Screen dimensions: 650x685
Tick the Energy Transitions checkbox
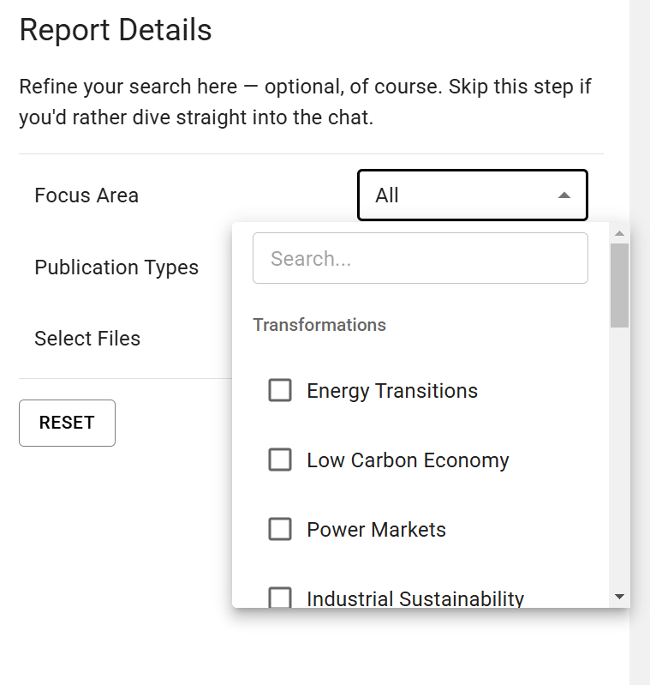click(280, 391)
